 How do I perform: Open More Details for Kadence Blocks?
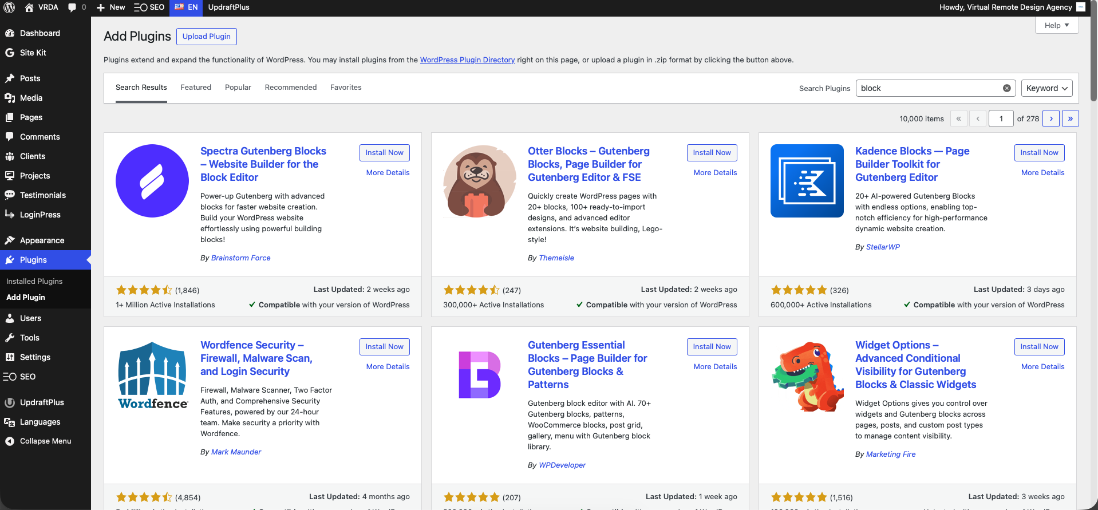[x=1043, y=173]
